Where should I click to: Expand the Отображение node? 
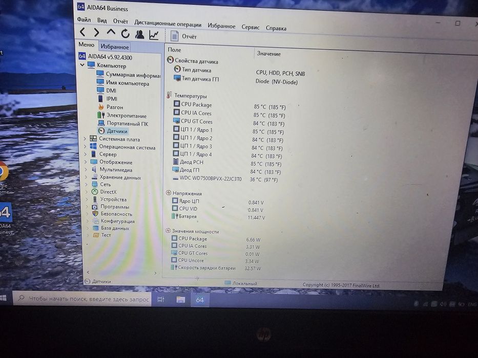click(x=86, y=162)
